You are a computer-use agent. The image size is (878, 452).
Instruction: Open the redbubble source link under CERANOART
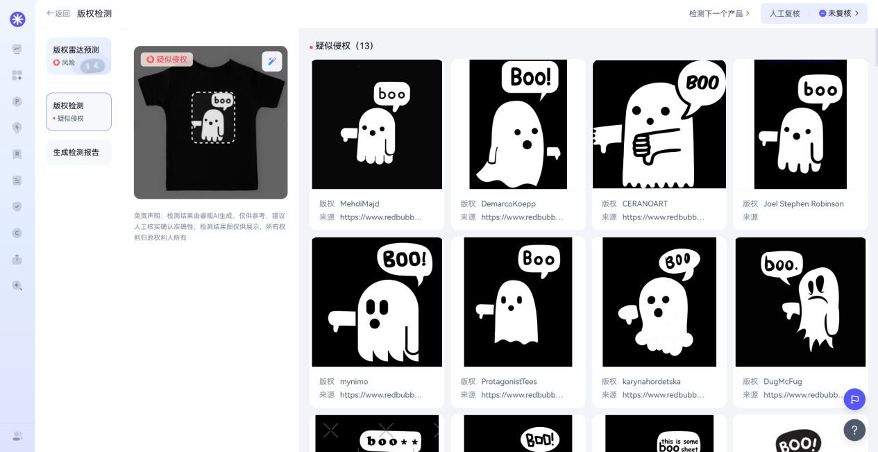click(x=663, y=217)
